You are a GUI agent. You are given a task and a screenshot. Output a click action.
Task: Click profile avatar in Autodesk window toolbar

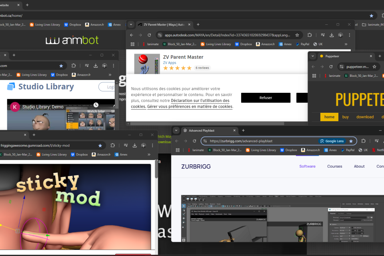tap(340, 35)
